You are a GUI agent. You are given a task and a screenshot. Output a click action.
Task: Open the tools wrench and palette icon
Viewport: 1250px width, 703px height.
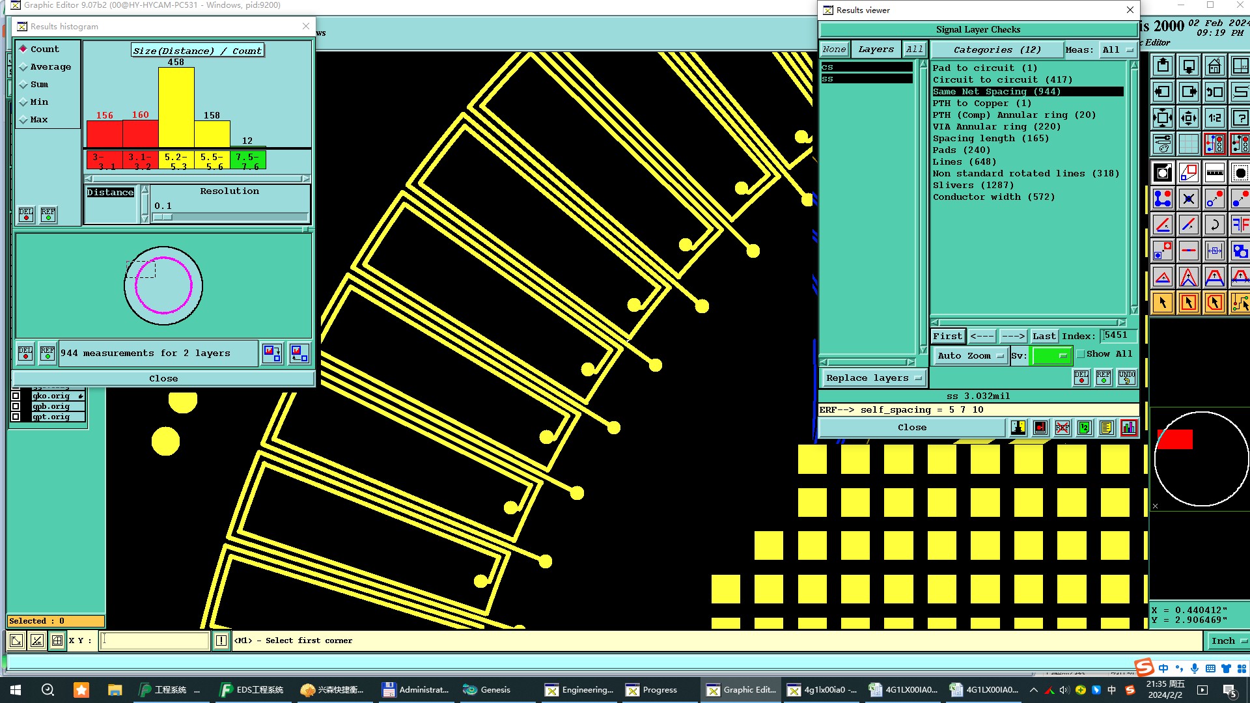(x=1163, y=144)
